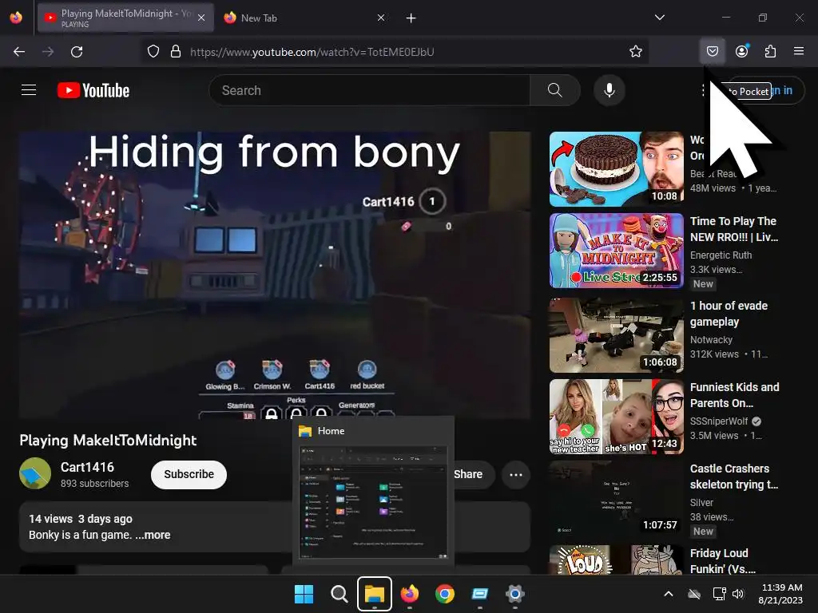Screen dimensions: 818x613
Task: Open Google Chrome from the taskbar
Action: 444,594
